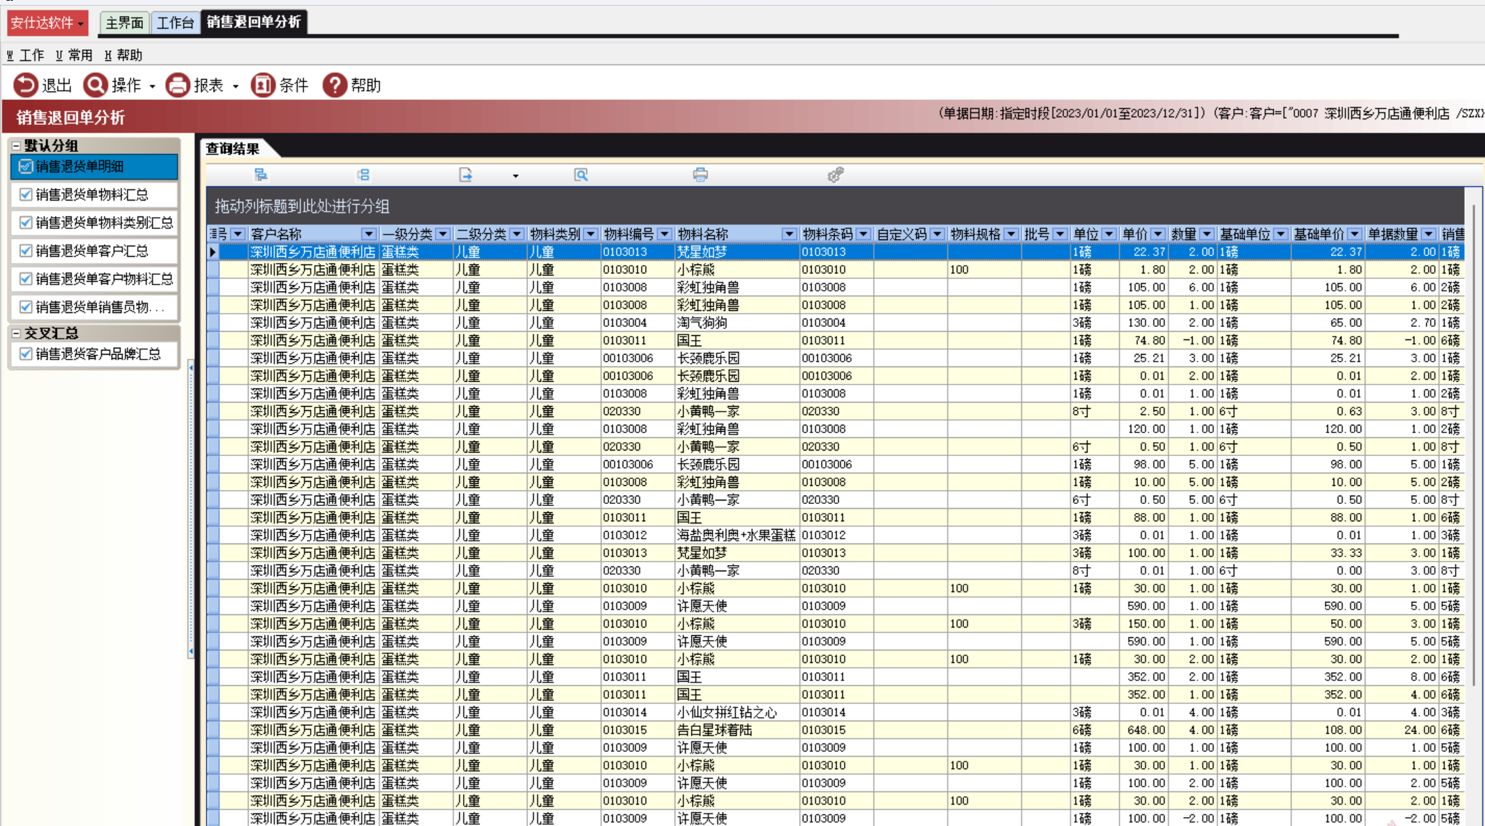Viewport: 1485px width, 826px height.
Task: Collapse the 默认分组 tree group
Action: 16,146
